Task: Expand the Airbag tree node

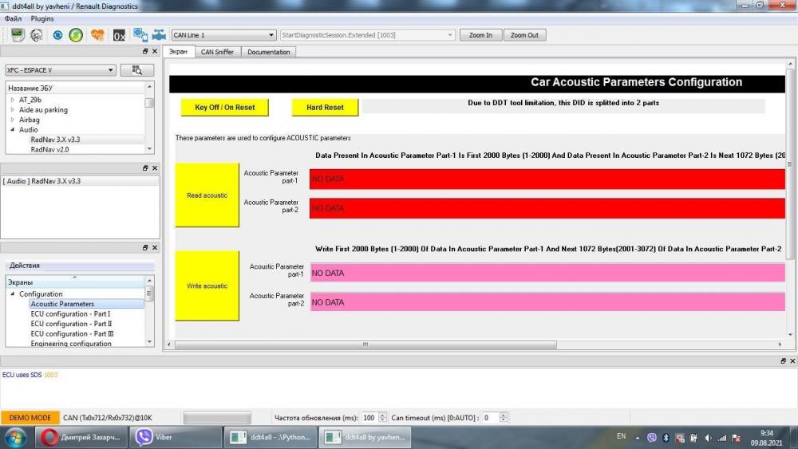Action: (x=13, y=120)
